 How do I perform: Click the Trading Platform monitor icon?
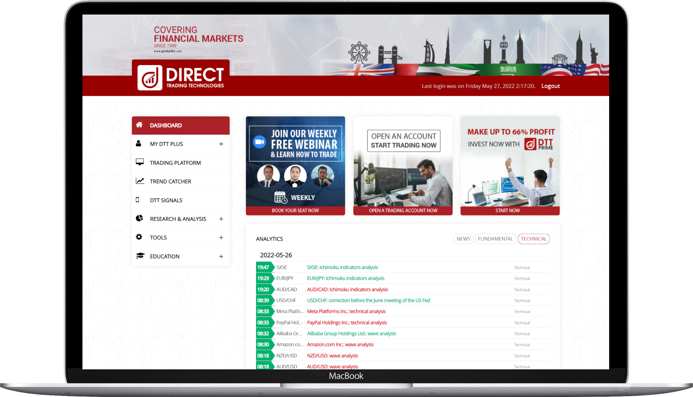click(140, 162)
